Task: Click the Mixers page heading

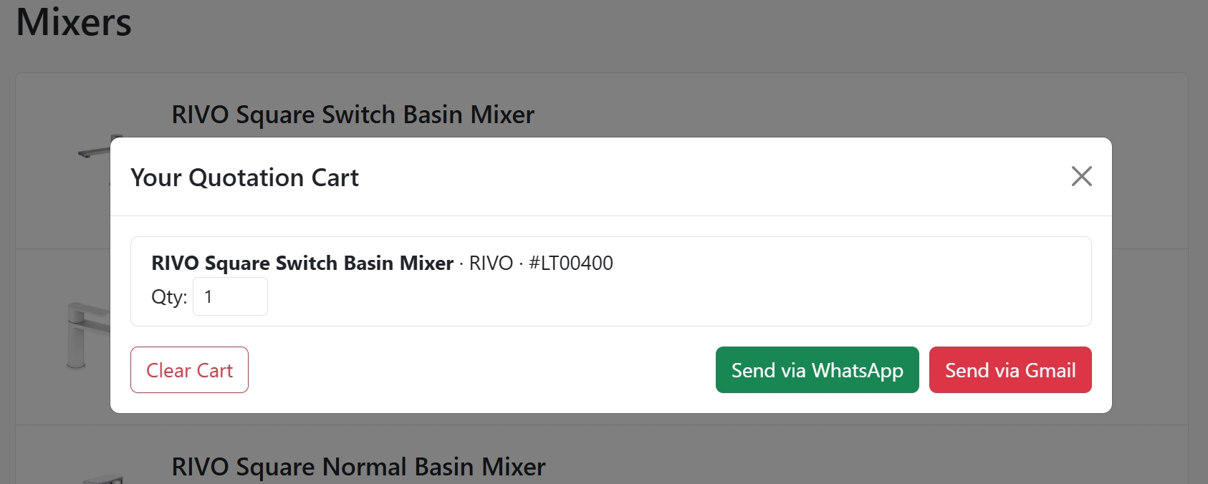Action: (x=74, y=22)
